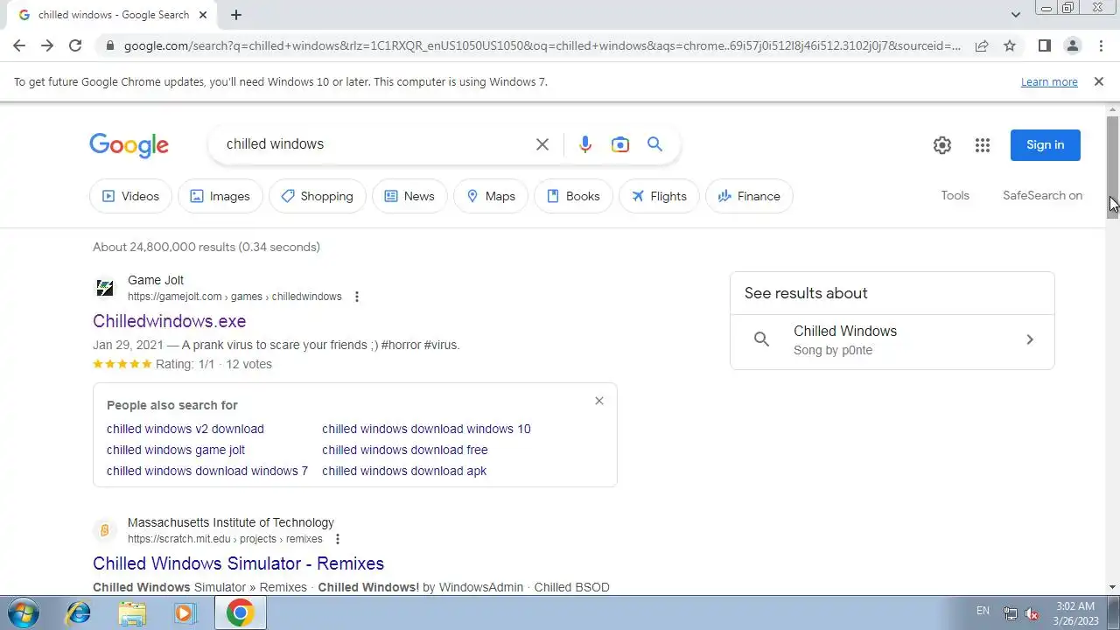
Task: Open Windows Media Player on taskbar
Action: pos(185,612)
